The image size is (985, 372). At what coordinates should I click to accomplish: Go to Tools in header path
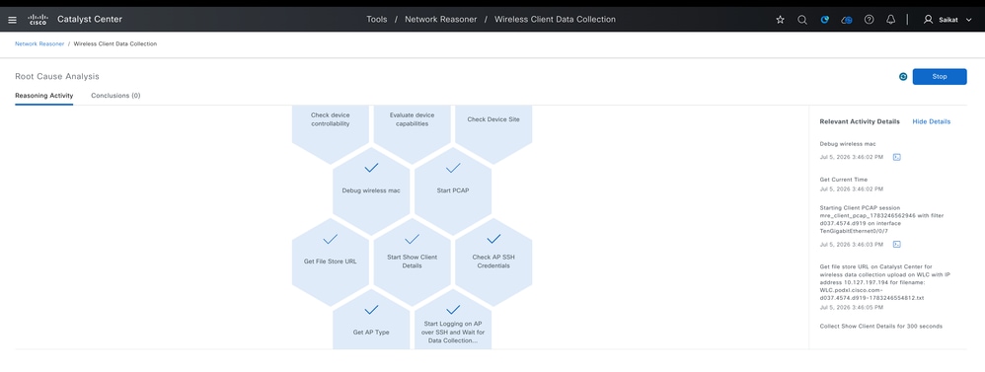tap(377, 20)
